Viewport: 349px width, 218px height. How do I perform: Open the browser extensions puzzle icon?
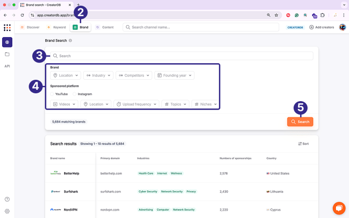pyautogui.click(x=322, y=15)
